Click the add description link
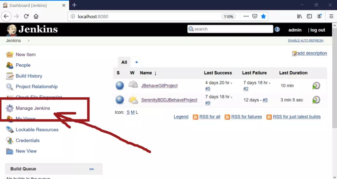 click(x=312, y=53)
